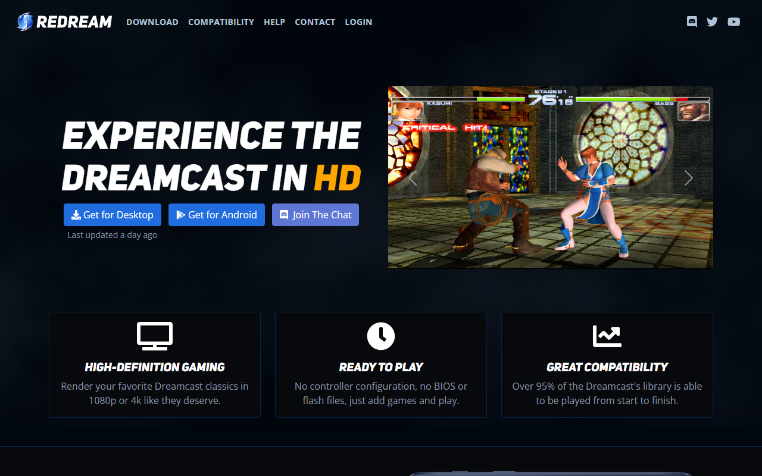Open the Download menu item
This screenshot has width=762, height=476.
152,22
